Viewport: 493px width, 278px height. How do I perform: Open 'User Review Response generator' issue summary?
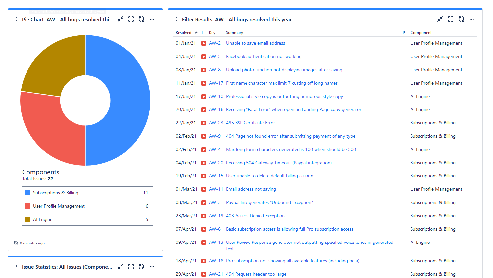coord(309,245)
